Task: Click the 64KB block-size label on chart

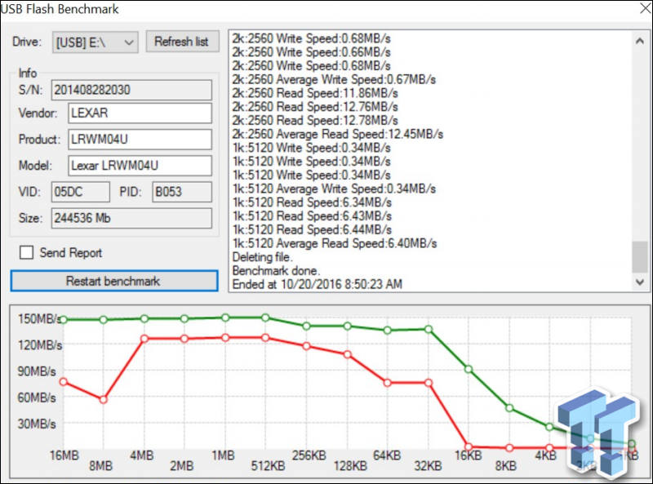Action: click(x=387, y=455)
